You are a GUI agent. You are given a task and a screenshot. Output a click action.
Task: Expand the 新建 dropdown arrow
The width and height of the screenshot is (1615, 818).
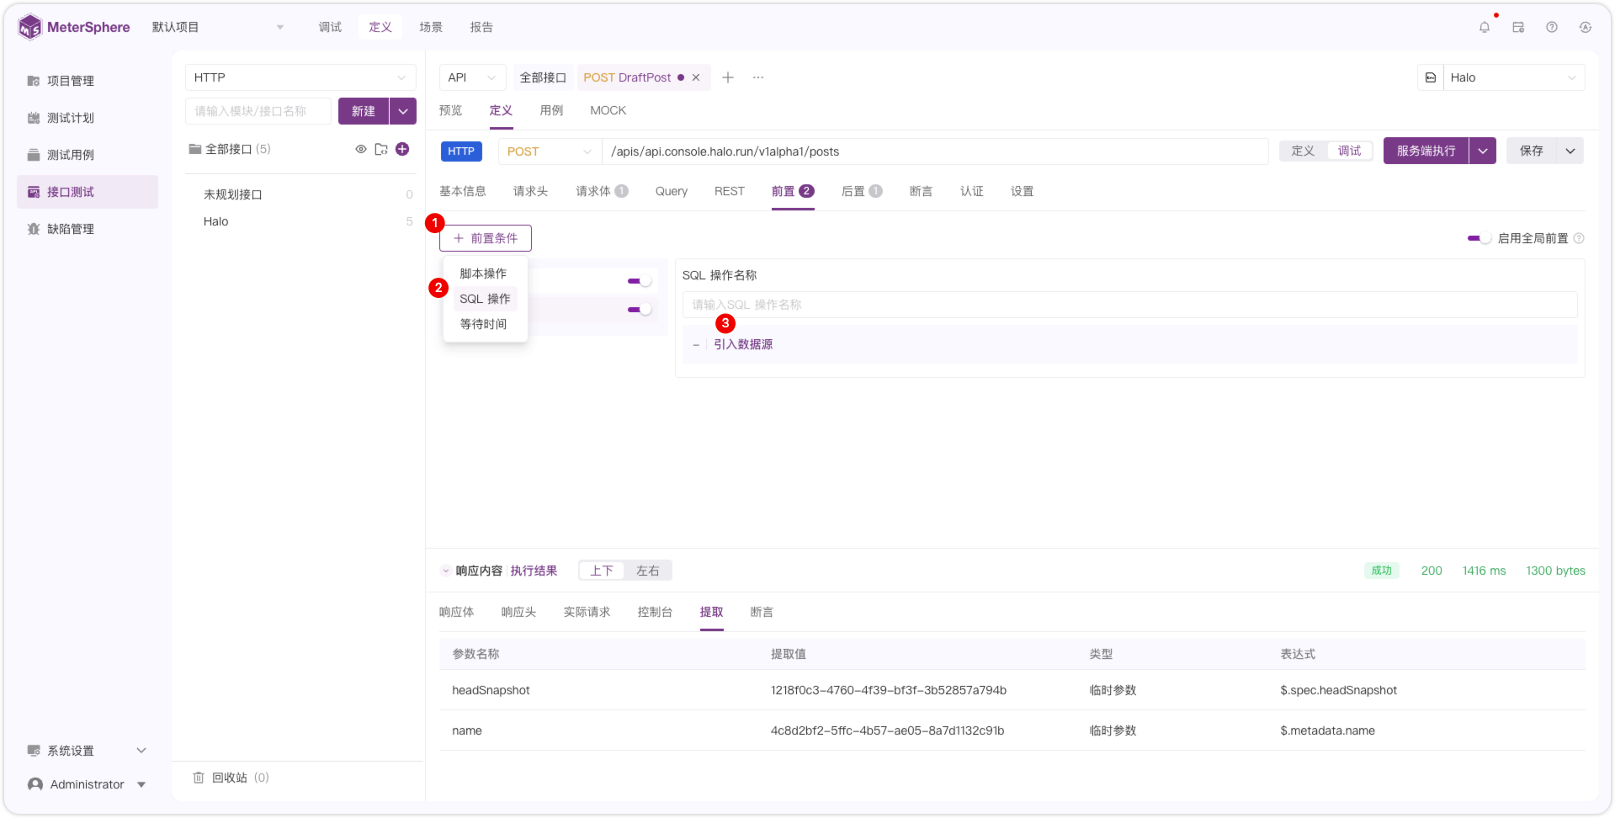pos(403,111)
